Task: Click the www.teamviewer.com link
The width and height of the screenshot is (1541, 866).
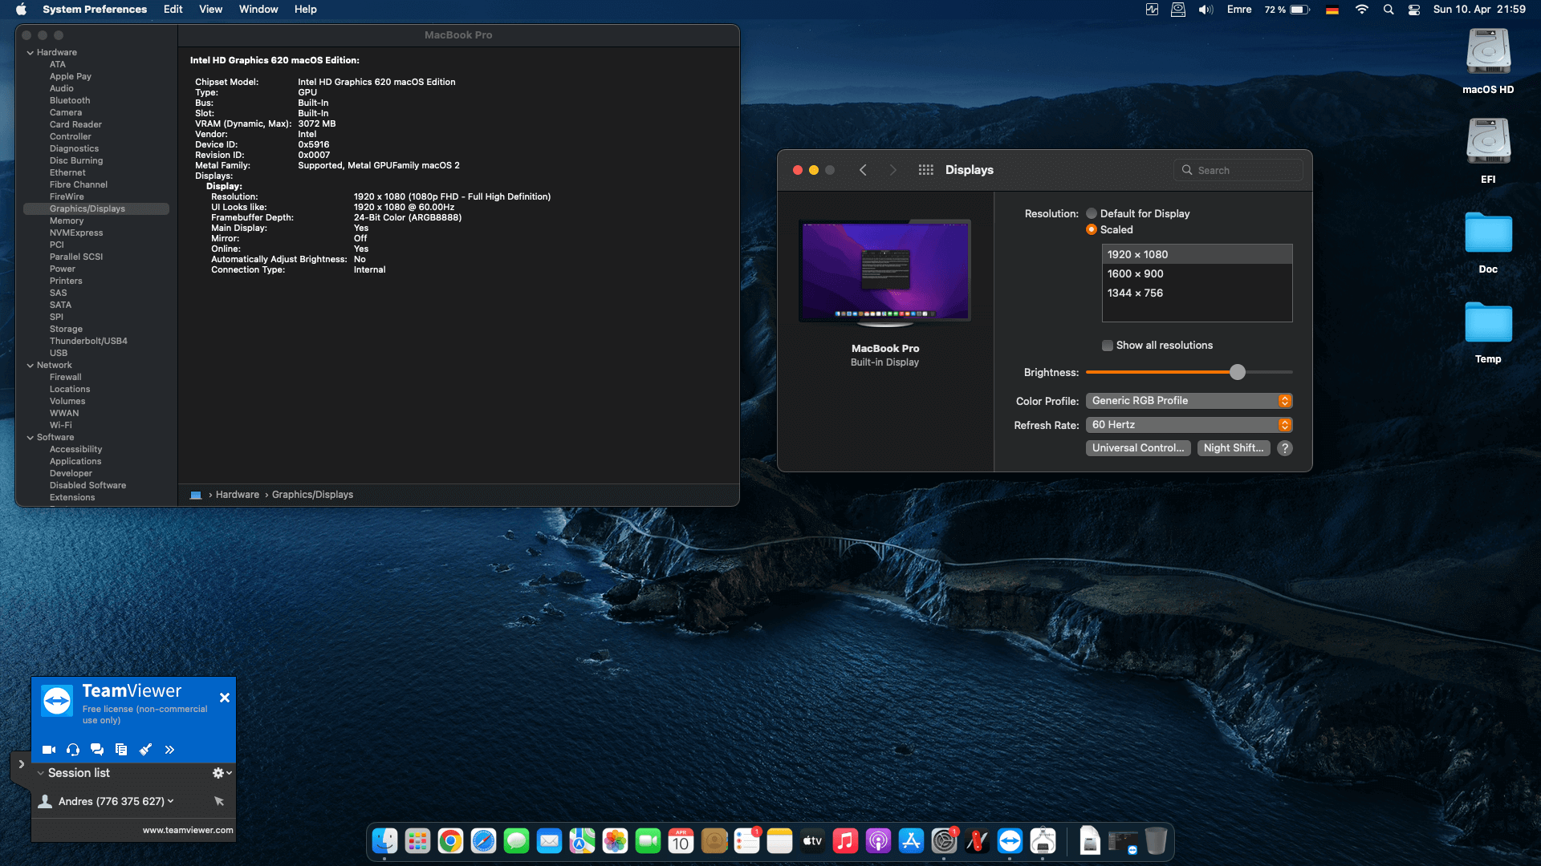Action: click(x=188, y=830)
